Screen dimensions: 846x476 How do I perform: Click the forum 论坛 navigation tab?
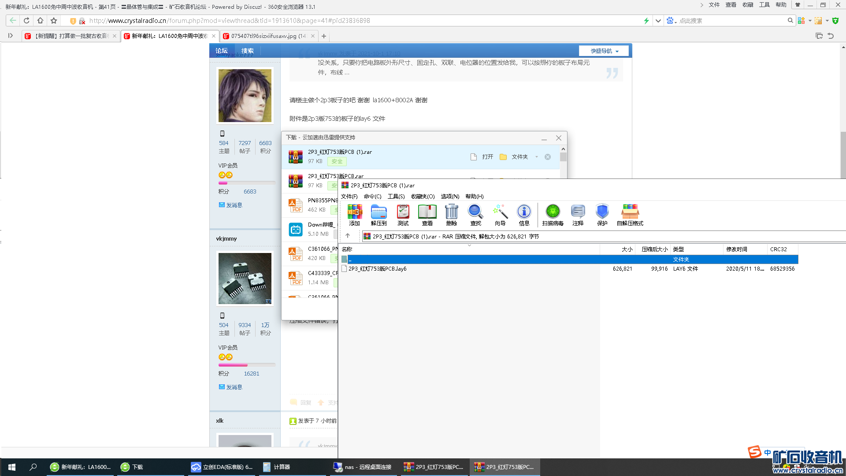(x=221, y=51)
